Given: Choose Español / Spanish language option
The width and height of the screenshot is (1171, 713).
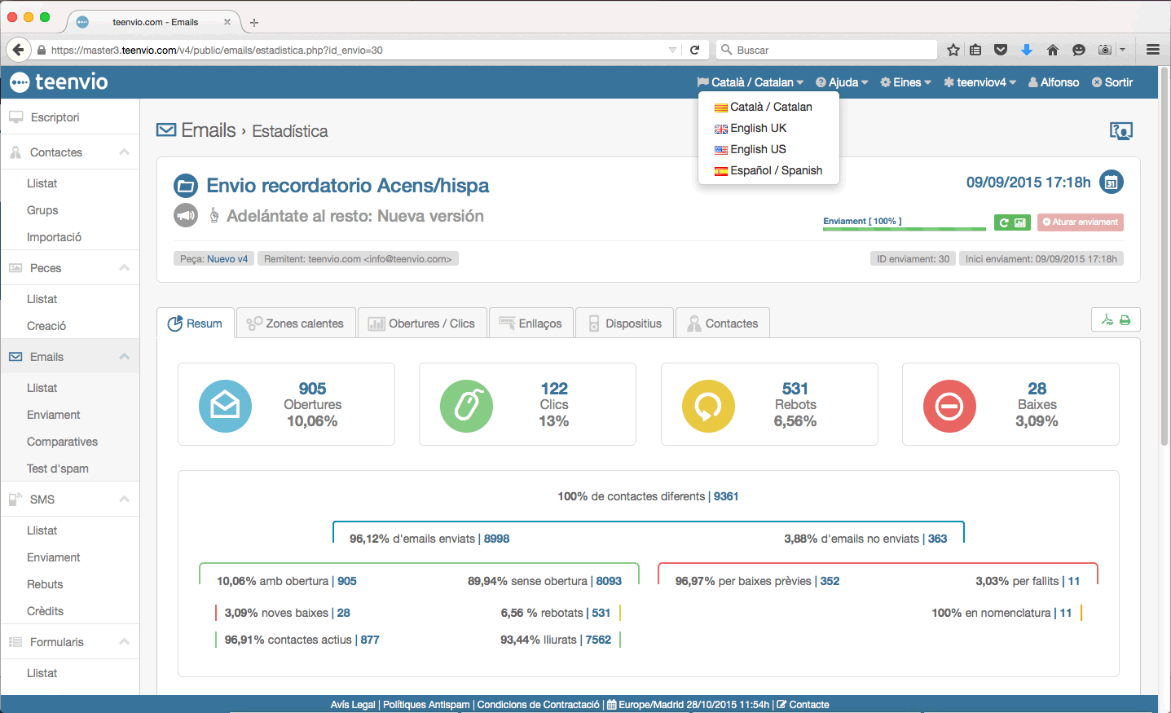Looking at the screenshot, I should click(776, 170).
